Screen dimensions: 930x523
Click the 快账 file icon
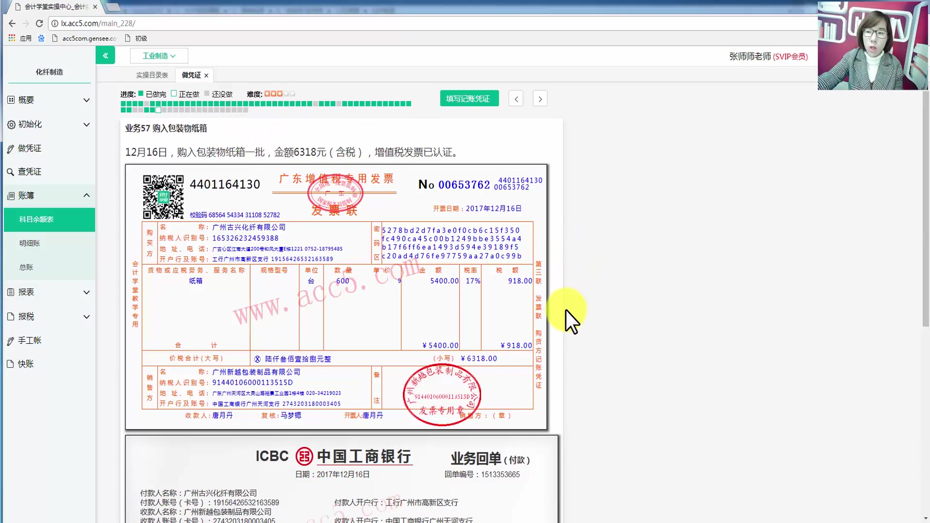pyautogui.click(x=11, y=364)
